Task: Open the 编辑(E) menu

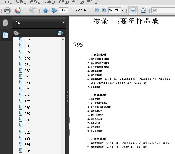Action: 21,2
